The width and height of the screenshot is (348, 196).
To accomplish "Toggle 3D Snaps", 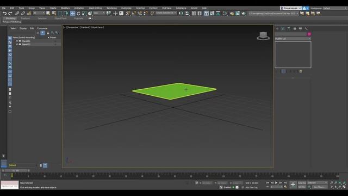I will tap(128, 13).
